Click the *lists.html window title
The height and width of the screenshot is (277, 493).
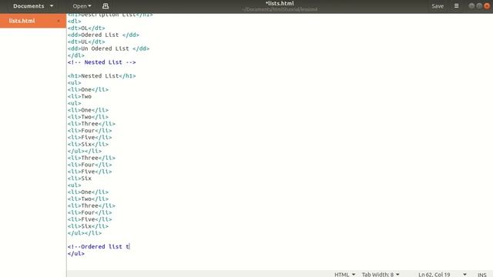280,3
